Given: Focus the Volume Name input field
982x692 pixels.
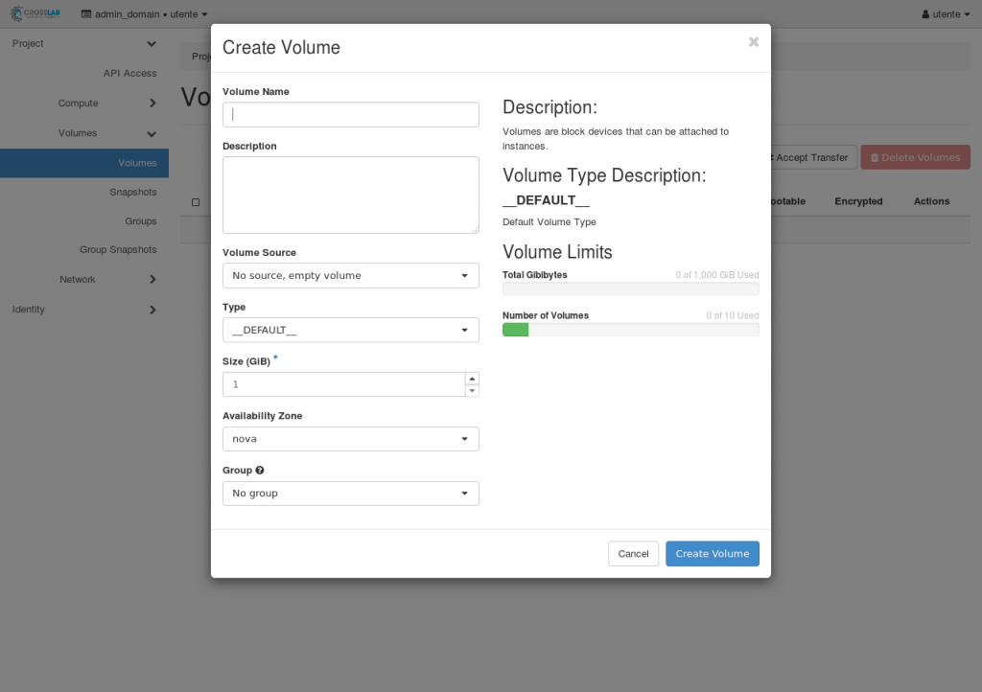Looking at the screenshot, I should 350,115.
